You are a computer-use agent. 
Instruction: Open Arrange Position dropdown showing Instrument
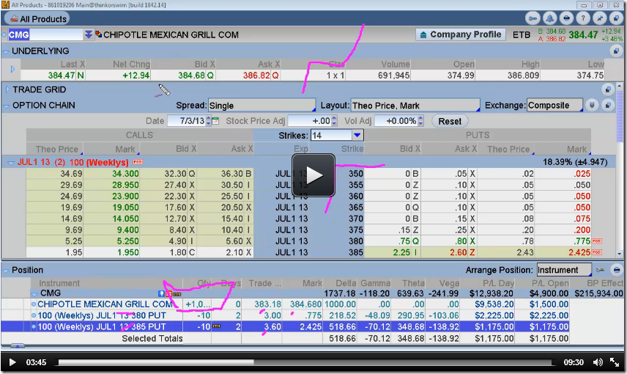564,270
